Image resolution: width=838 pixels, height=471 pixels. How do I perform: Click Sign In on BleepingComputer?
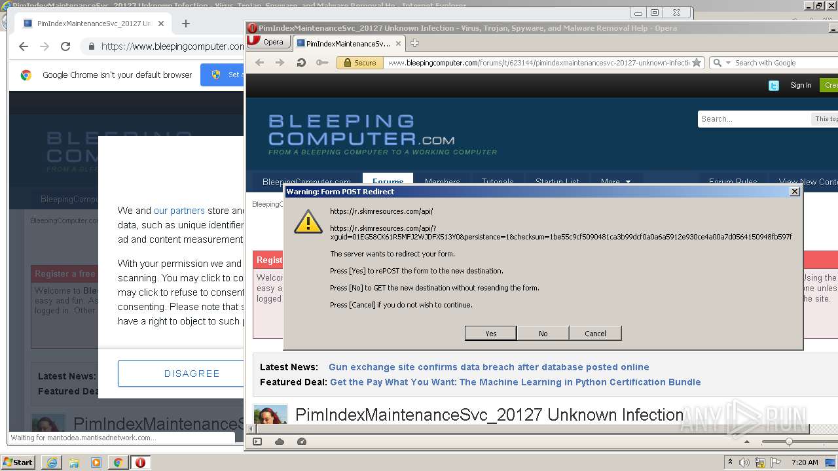click(801, 85)
